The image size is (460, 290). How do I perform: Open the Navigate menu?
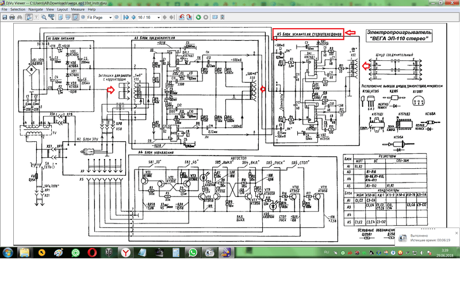pyautogui.click(x=36, y=9)
